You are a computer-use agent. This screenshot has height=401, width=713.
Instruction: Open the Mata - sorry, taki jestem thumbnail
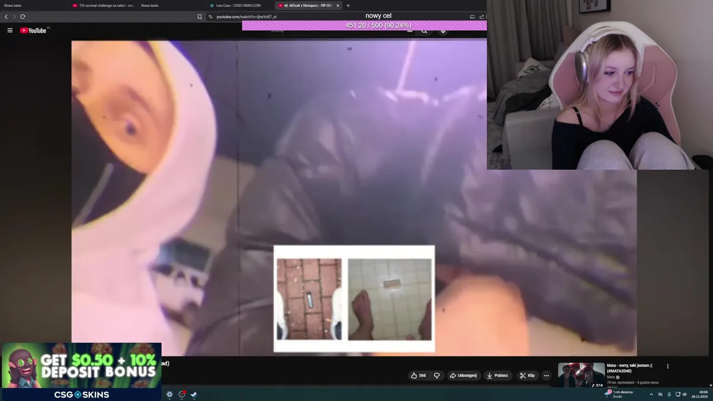(581, 375)
